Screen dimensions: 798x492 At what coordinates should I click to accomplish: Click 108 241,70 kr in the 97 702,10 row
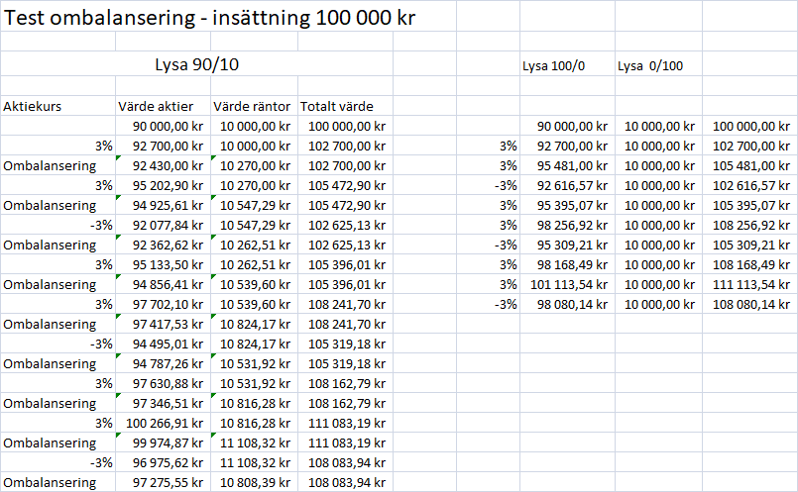click(347, 305)
